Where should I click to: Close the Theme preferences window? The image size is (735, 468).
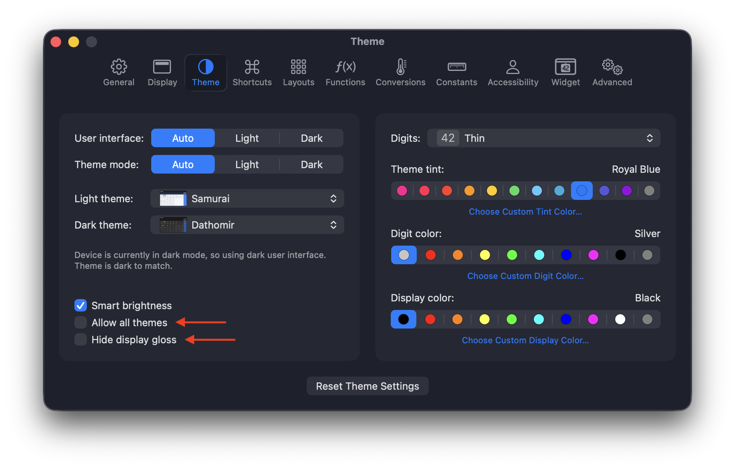tap(56, 41)
